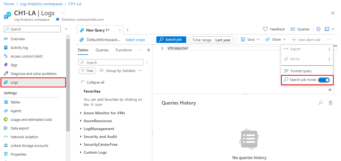Open the settings gear icon
This screenshot has height=161, width=341.
tap(318, 29)
